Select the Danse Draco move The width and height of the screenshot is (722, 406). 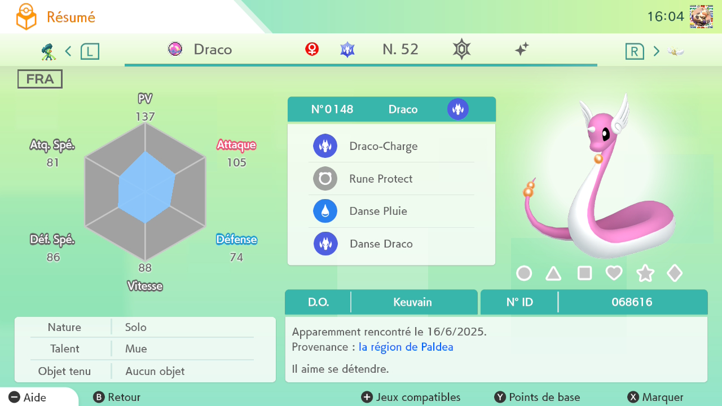(391, 244)
